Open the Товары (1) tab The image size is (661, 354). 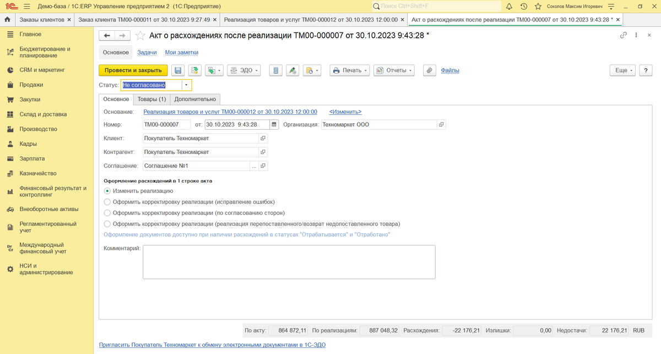pyautogui.click(x=151, y=99)
